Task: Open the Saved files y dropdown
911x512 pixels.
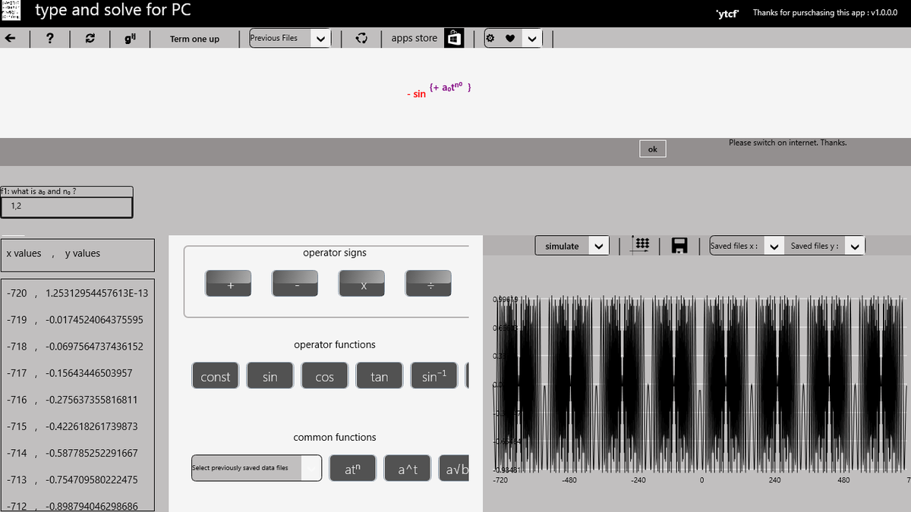Action: click(854, 246)
